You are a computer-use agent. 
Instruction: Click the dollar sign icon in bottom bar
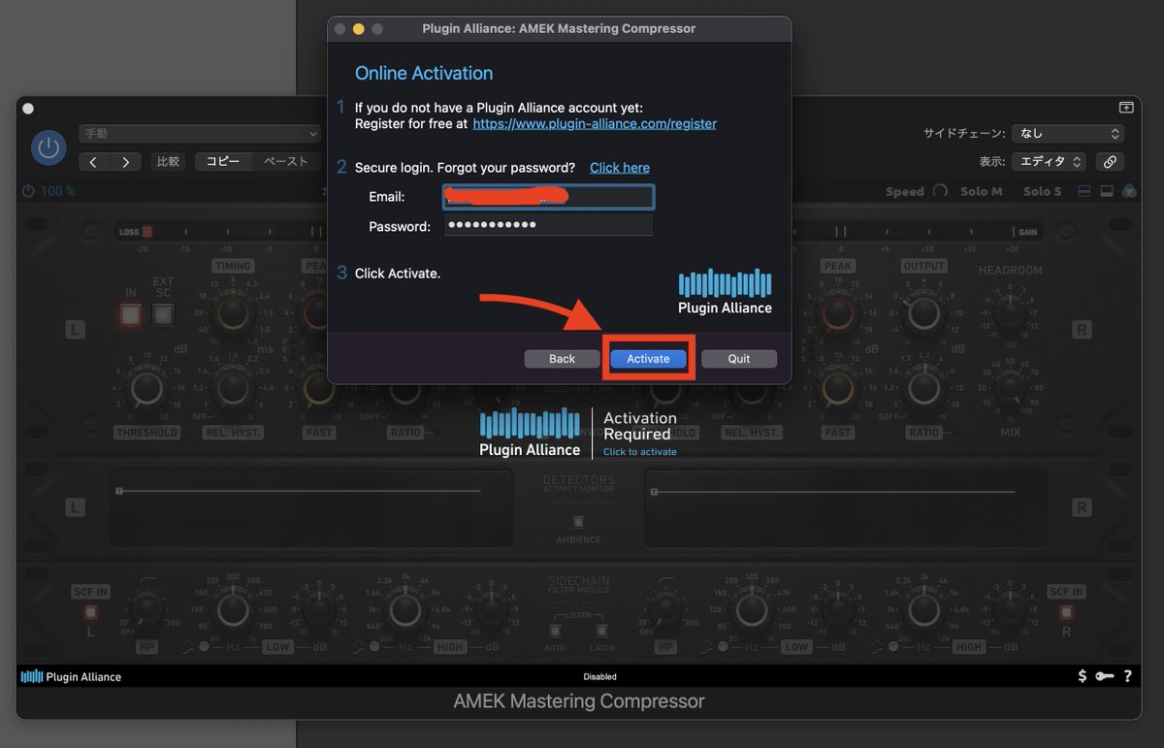1083,676
